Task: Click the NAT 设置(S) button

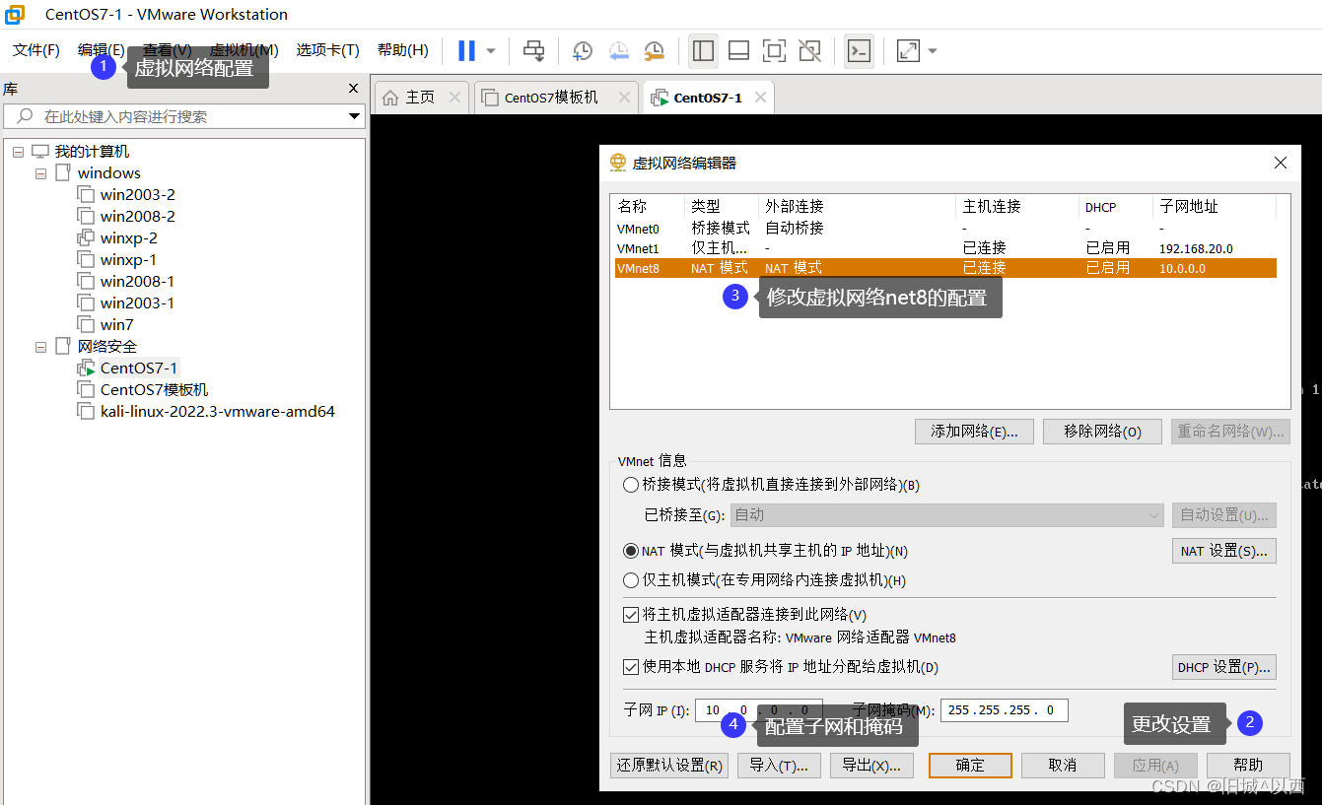Action: pos(1223,550)
